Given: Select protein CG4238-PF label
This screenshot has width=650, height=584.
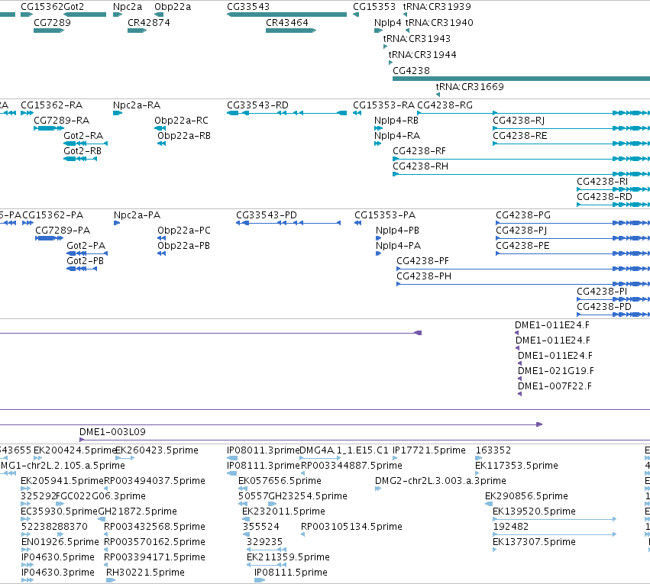Looking at the screenshot, I should [423, 261].
